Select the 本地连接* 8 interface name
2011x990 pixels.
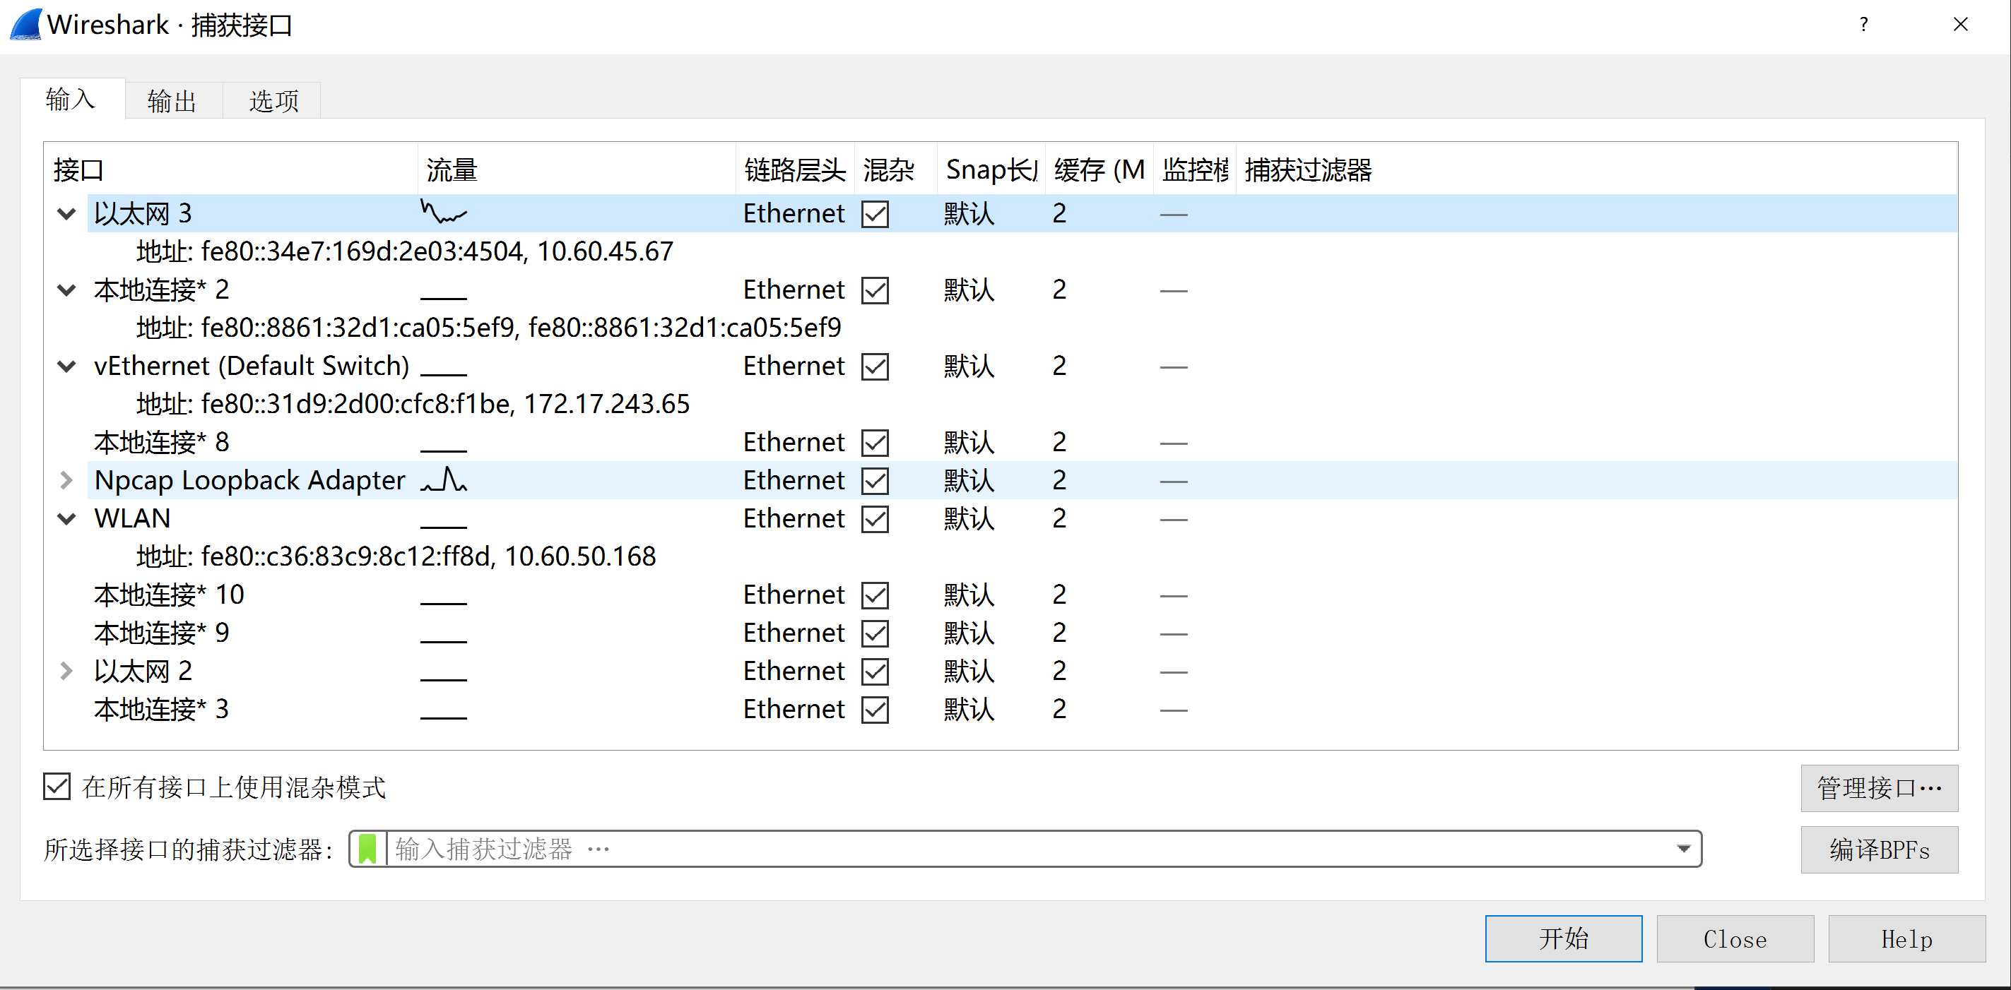(162, 442)
